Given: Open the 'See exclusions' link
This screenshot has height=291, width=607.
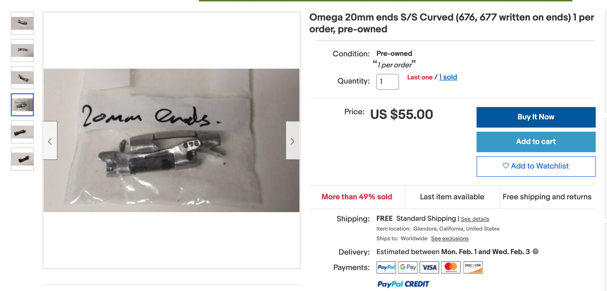Looking at the screenshot, I should [x=450, y=238].
